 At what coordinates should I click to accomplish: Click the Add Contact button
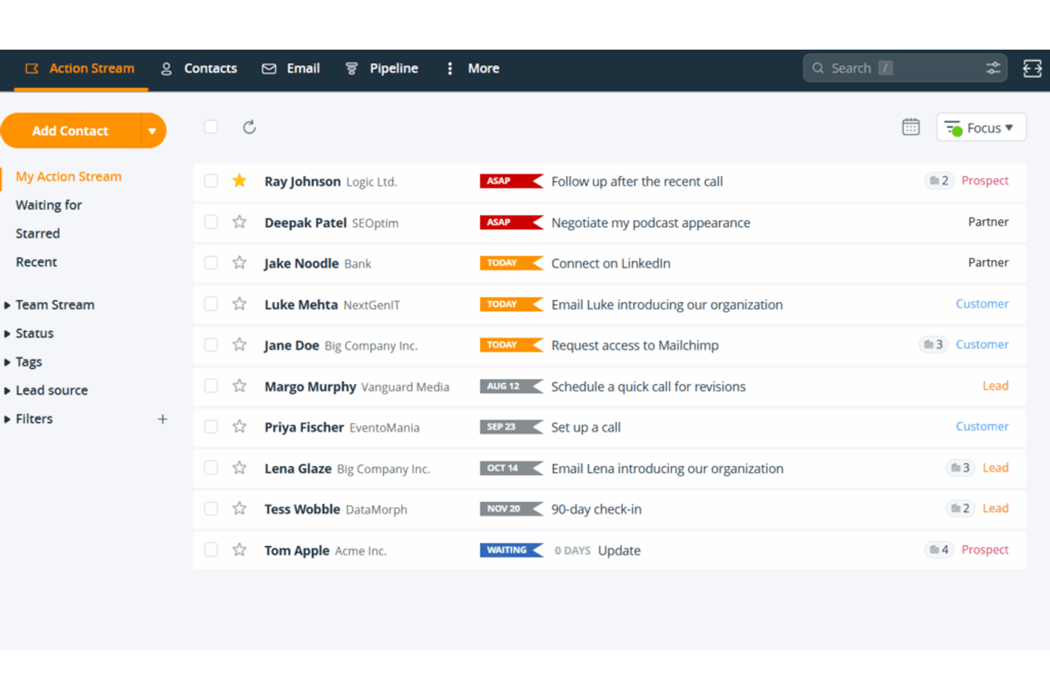click(70, 130)
